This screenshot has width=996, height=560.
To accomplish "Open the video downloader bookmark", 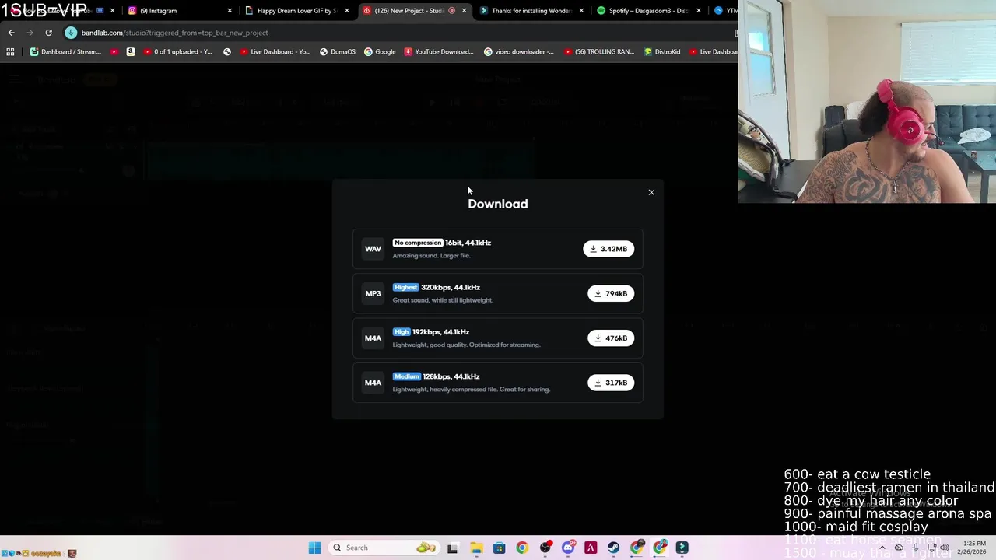I will tap(519, 52).
